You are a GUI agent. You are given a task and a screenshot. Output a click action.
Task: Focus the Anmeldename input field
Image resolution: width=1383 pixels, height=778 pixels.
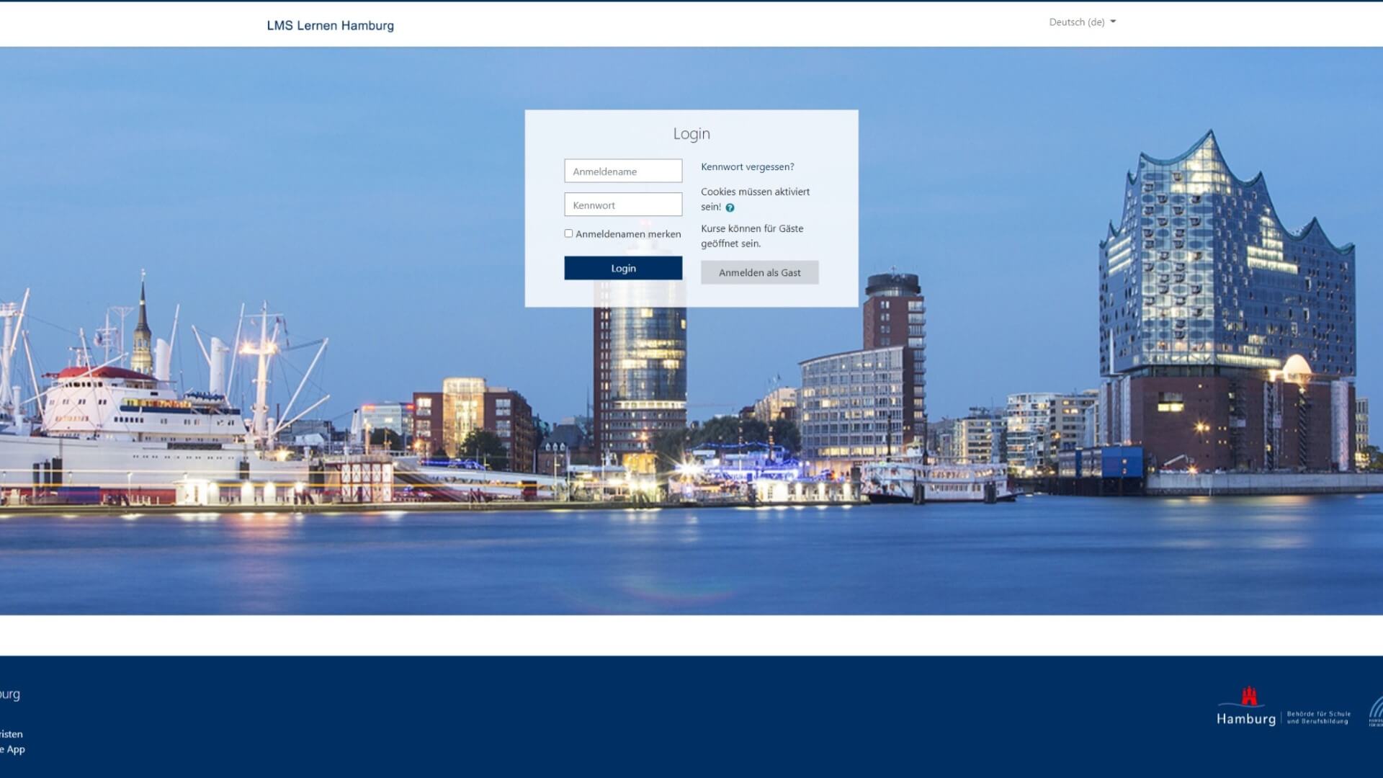[x=623, y=171]
